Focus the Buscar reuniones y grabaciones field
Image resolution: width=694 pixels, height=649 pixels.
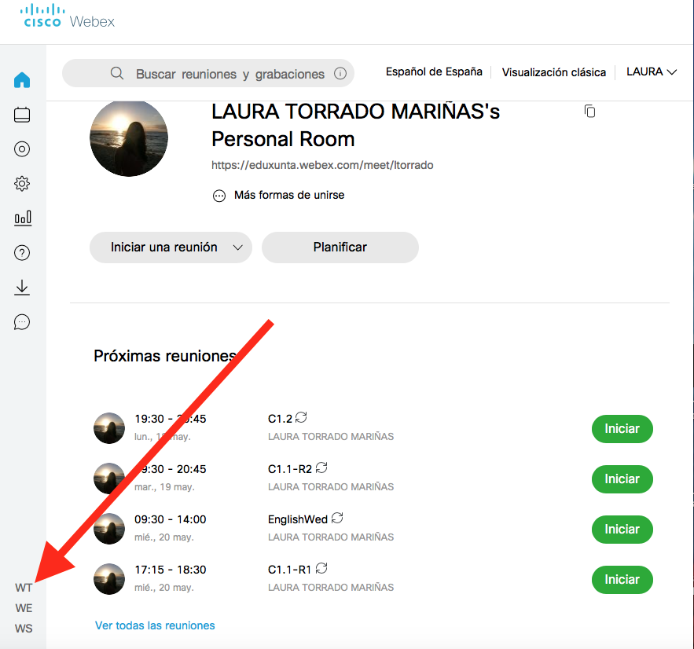coord(229,74)
